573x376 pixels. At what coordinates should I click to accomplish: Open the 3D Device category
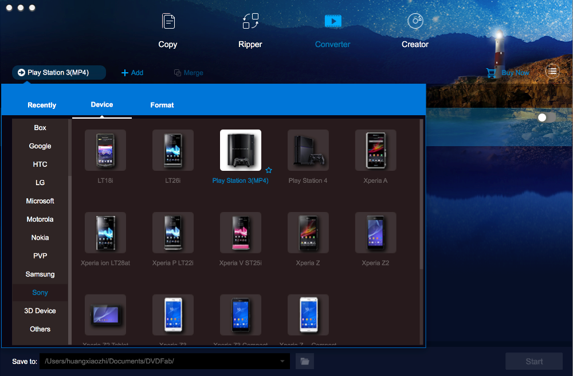40,311
